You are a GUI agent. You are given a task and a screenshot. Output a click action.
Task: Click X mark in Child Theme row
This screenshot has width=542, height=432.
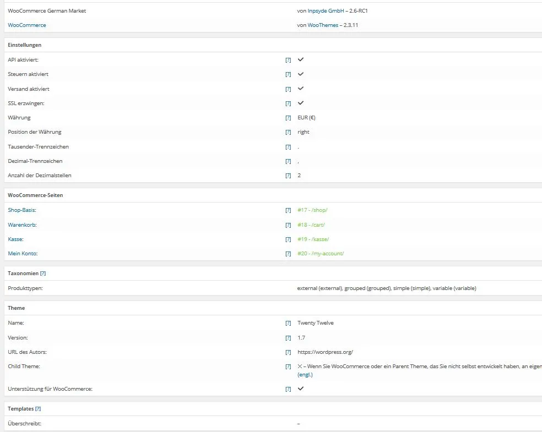(300, 367)
